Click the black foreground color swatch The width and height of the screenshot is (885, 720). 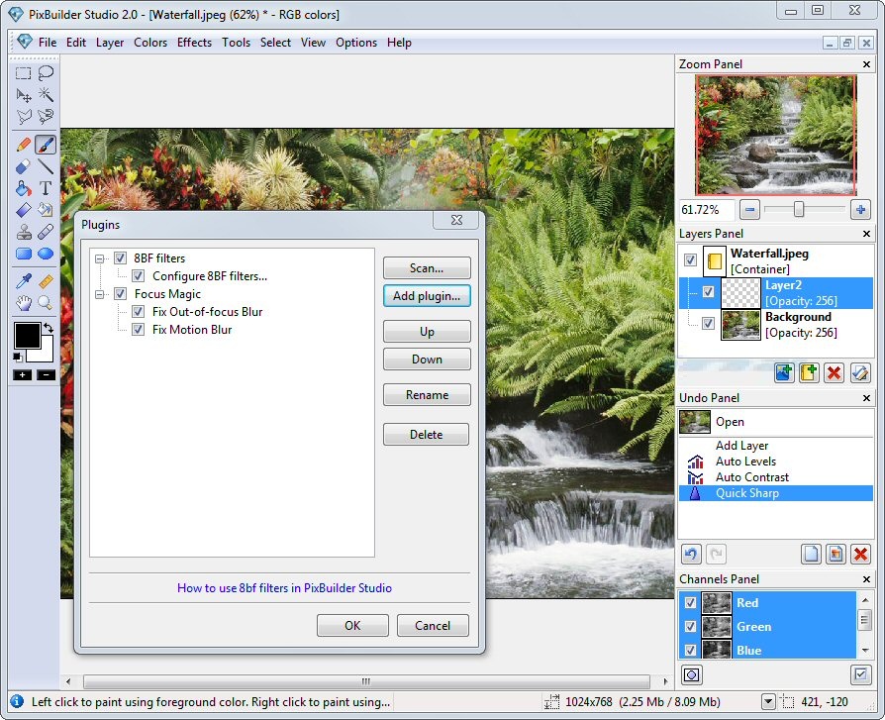coord(26,334)
